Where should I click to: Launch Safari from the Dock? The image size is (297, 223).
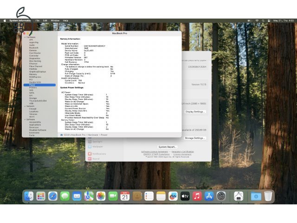click(x=53, y=196)
